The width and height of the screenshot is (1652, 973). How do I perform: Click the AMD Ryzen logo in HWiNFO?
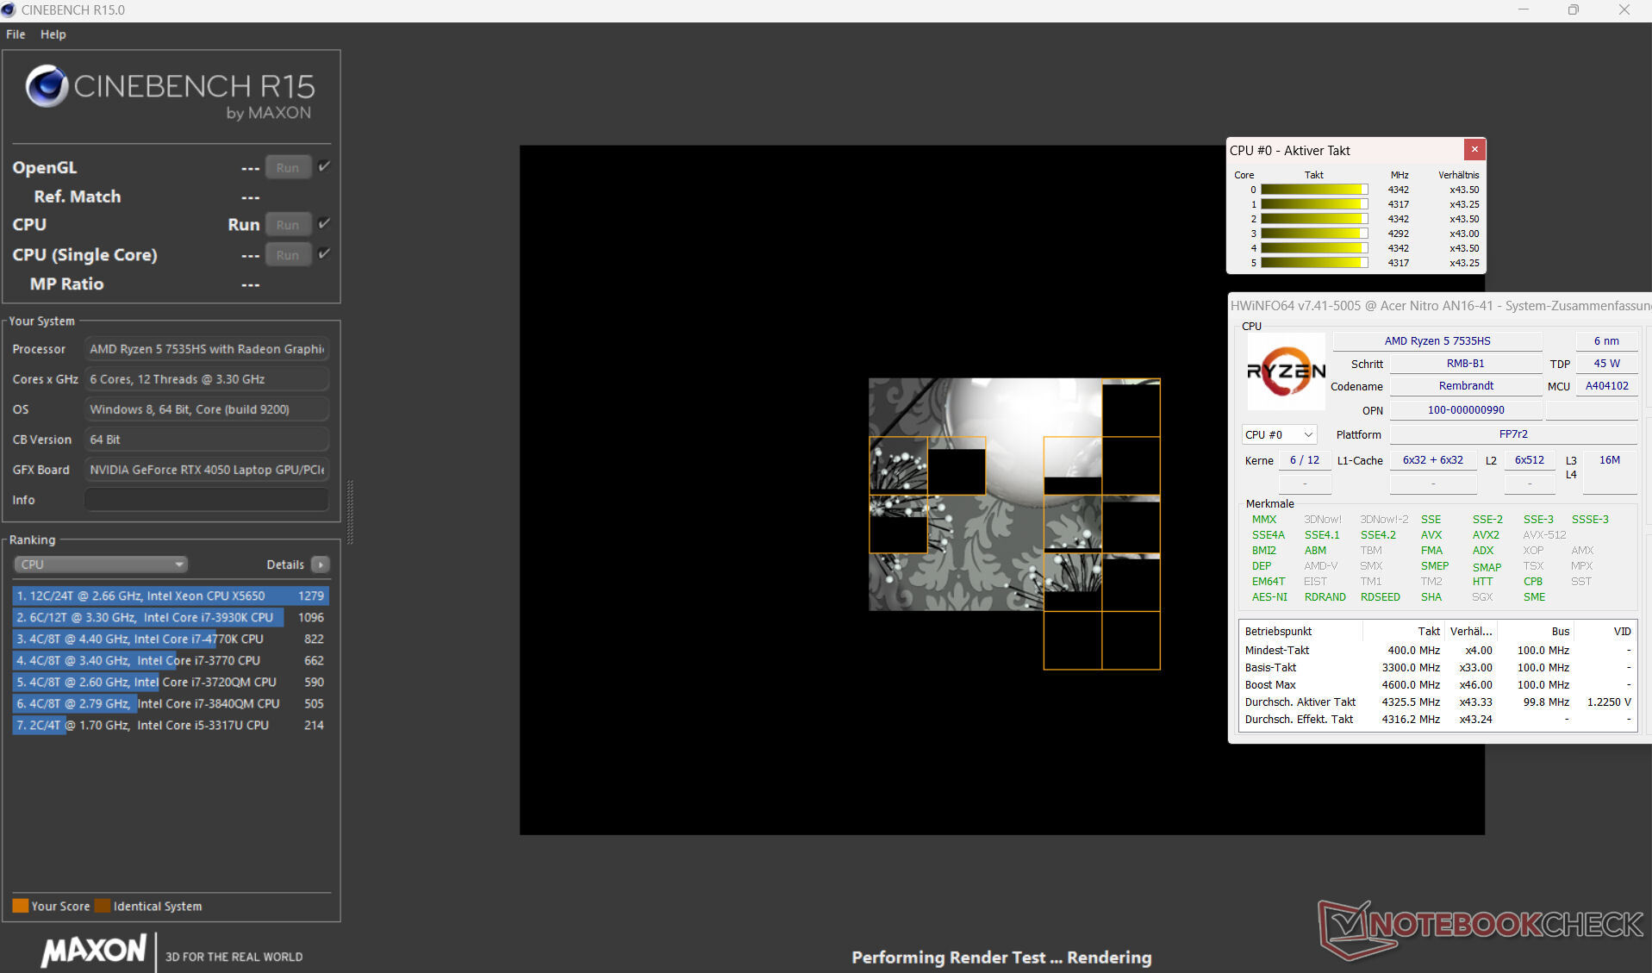[1286, 371]
